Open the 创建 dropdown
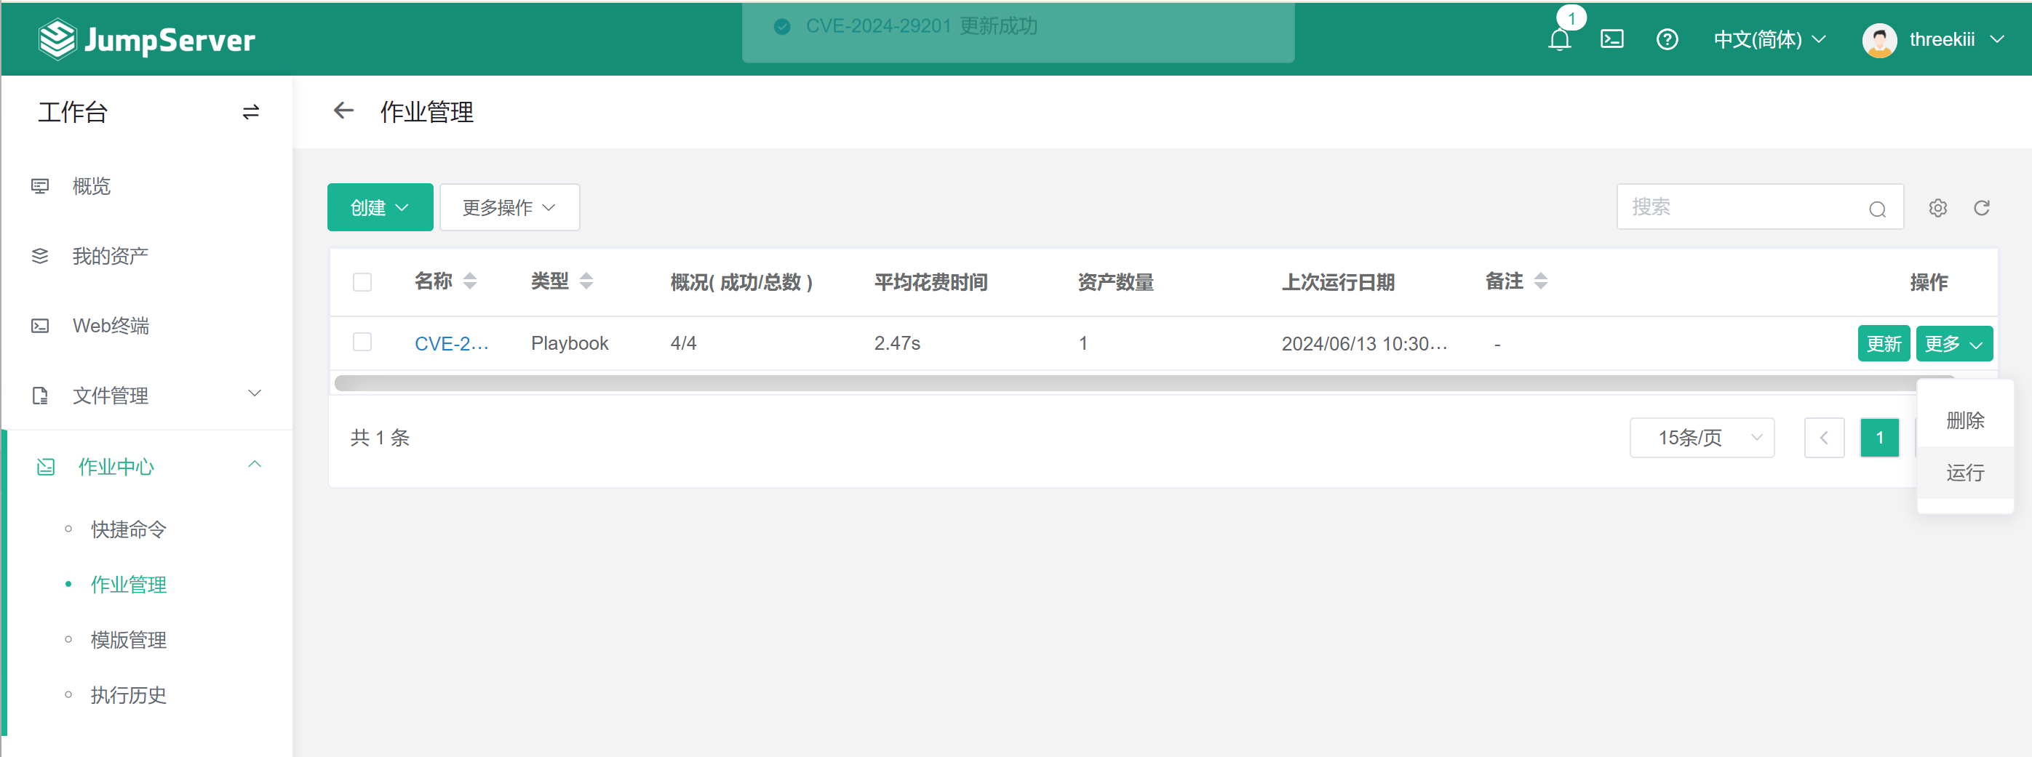The height and width of the screenshot is (757, 2032). [x=380, y=207]
